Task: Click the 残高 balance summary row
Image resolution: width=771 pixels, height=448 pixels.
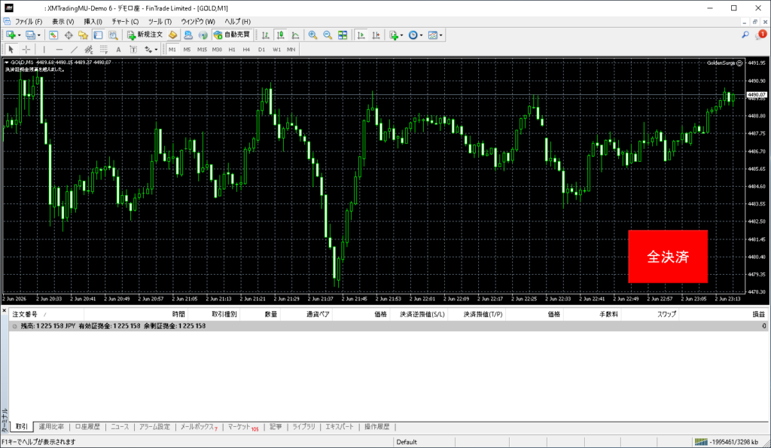Action: tap(389, 326)
